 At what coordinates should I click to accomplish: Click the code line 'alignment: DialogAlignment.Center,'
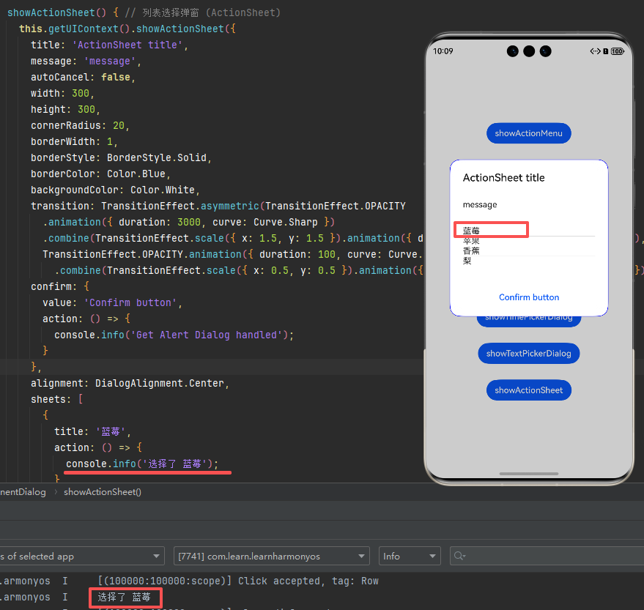[130, 384]
